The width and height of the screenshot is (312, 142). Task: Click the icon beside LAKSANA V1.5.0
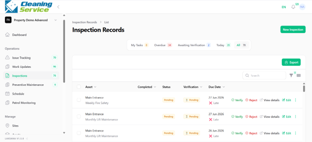pos(27,139)
